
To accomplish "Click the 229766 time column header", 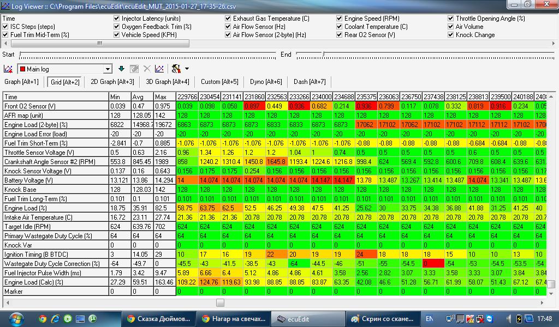I will tap(188, 97).
